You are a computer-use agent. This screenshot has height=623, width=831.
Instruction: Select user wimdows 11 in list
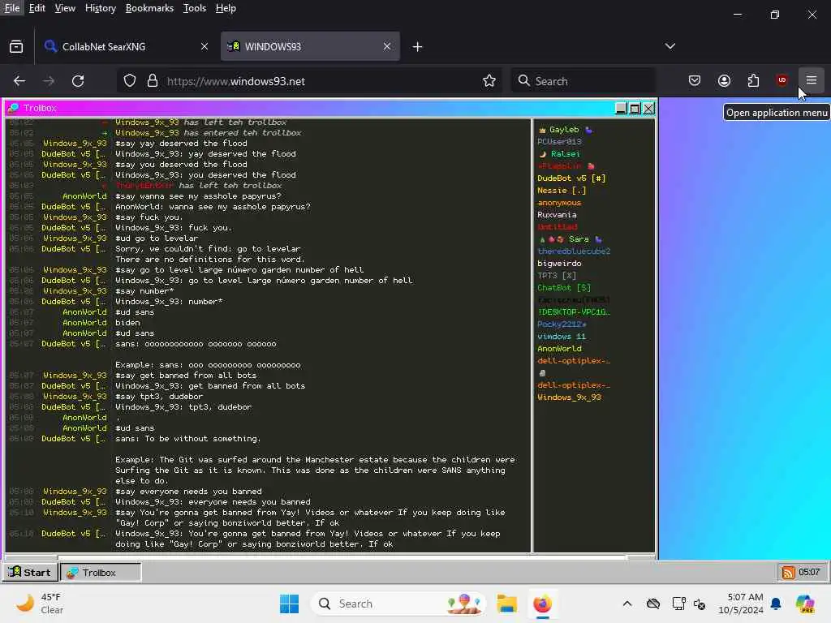[562, 337]
